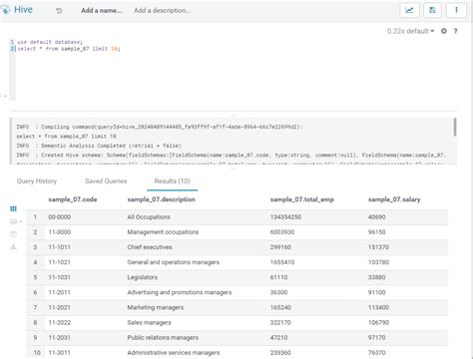
Task: Click total_emp value 134354250
Action: tap(285, 217)
